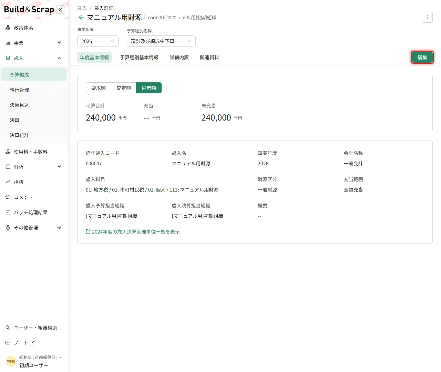Image resolution: width=441 pixels, height=372 pixels.
Task: Open the three-dot more options menu
Action: click(427, 17)
